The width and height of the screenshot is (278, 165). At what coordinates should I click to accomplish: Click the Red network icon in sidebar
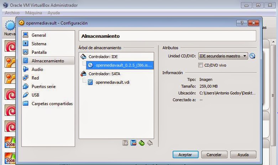pos(26,78)
